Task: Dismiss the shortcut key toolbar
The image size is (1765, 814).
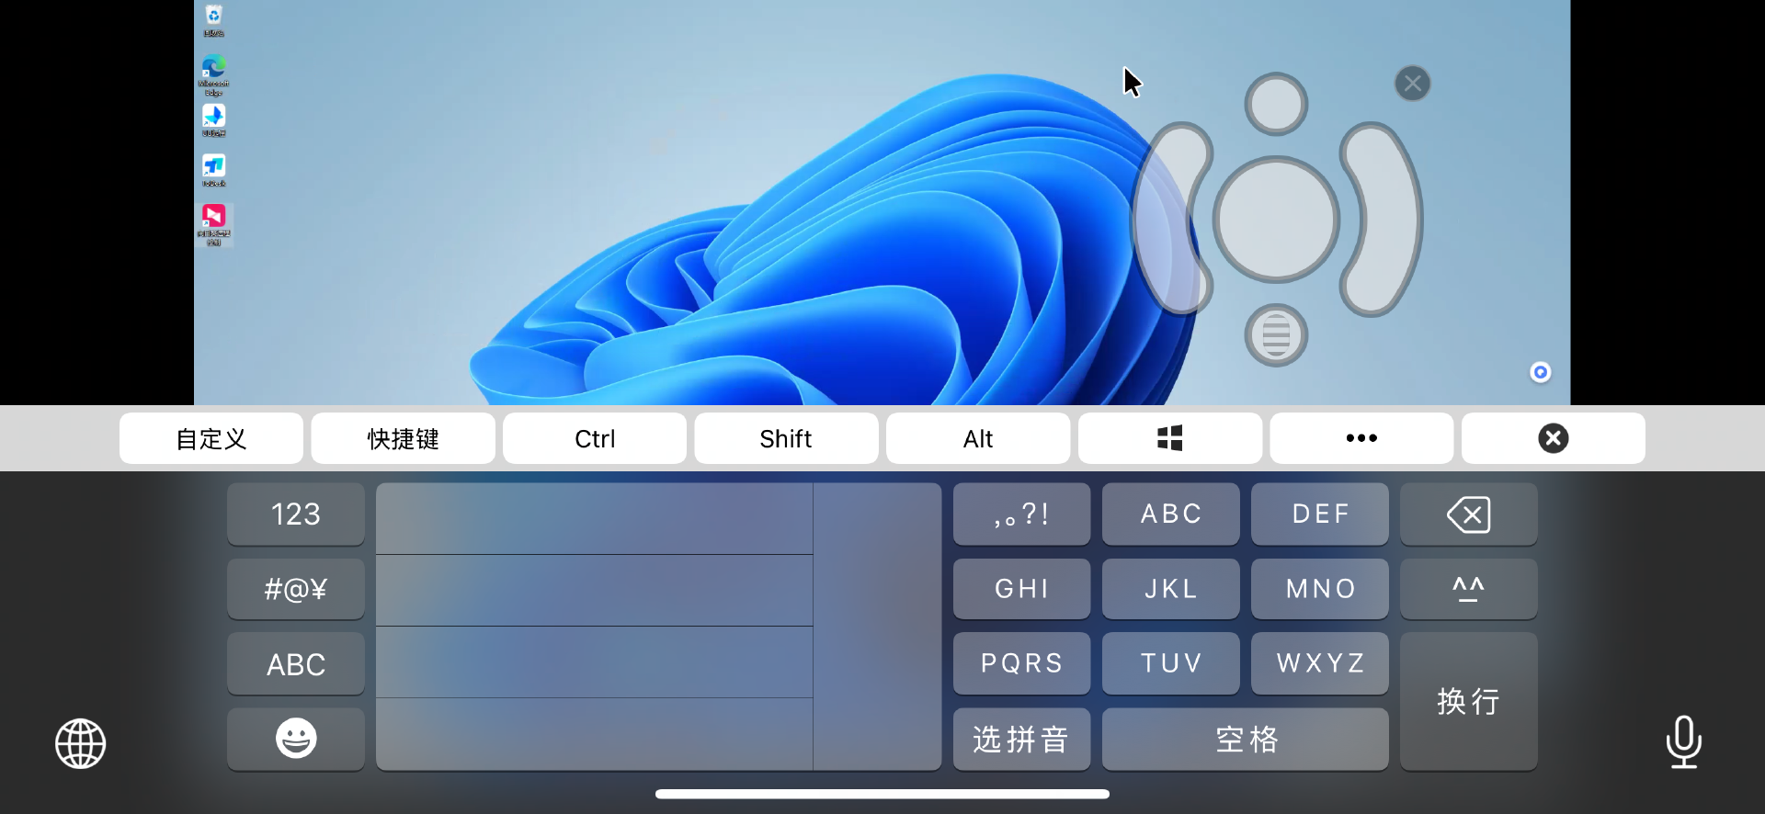Action: click(1554, 438)
